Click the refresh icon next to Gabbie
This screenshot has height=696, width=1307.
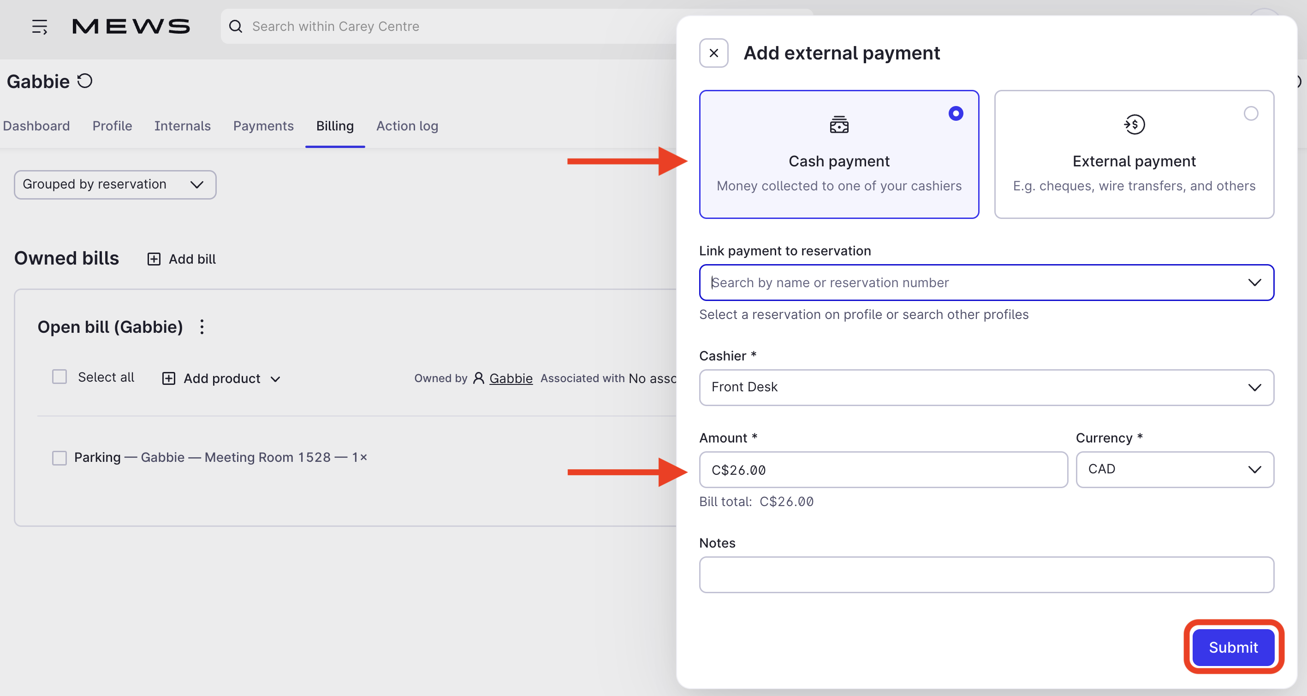click(85, 81)
